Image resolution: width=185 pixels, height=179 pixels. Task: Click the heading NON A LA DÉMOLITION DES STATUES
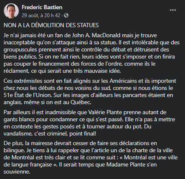pyautogui.click(x=51, y=26)
